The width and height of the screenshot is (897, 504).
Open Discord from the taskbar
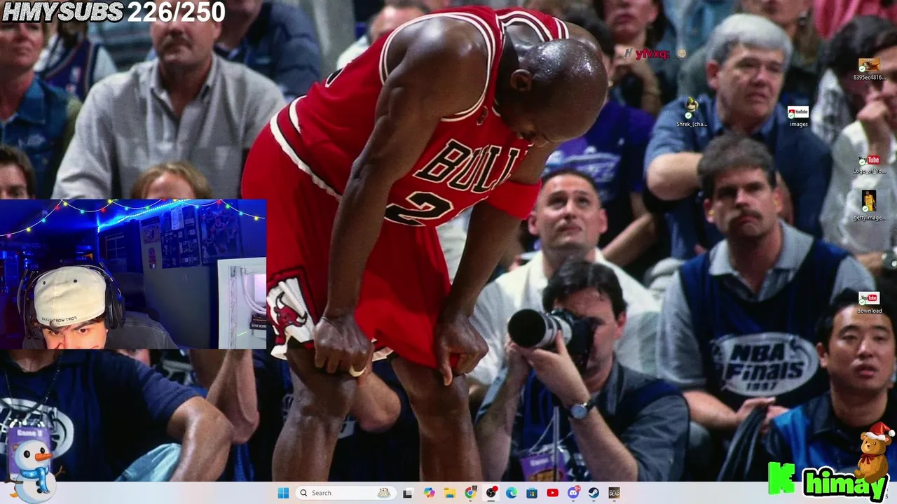573,493
